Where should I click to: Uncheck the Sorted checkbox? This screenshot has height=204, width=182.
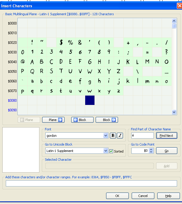pos(111,151)
